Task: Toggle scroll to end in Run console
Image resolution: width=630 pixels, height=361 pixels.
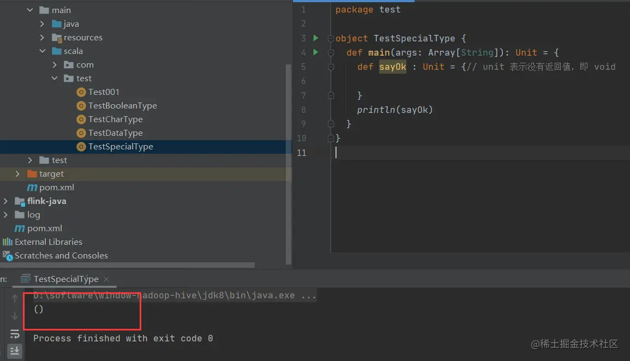Action: point(15,351)
